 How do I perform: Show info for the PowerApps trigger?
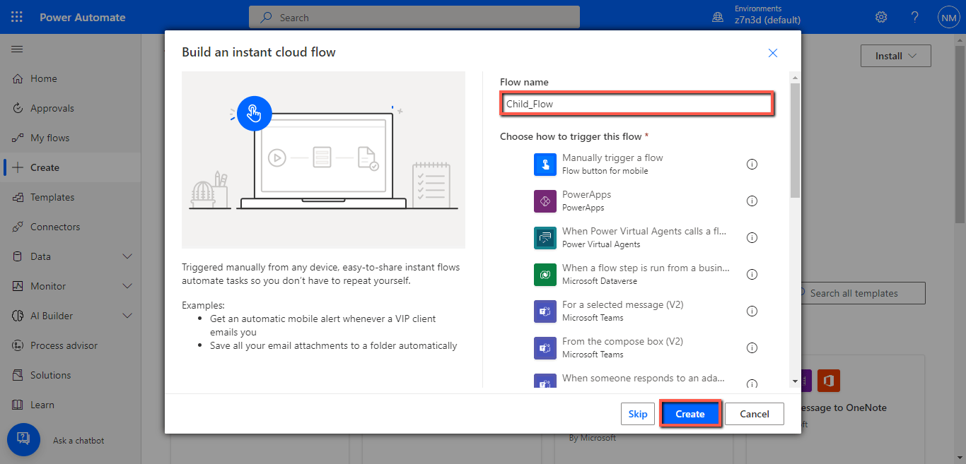(x=752, y=201)
